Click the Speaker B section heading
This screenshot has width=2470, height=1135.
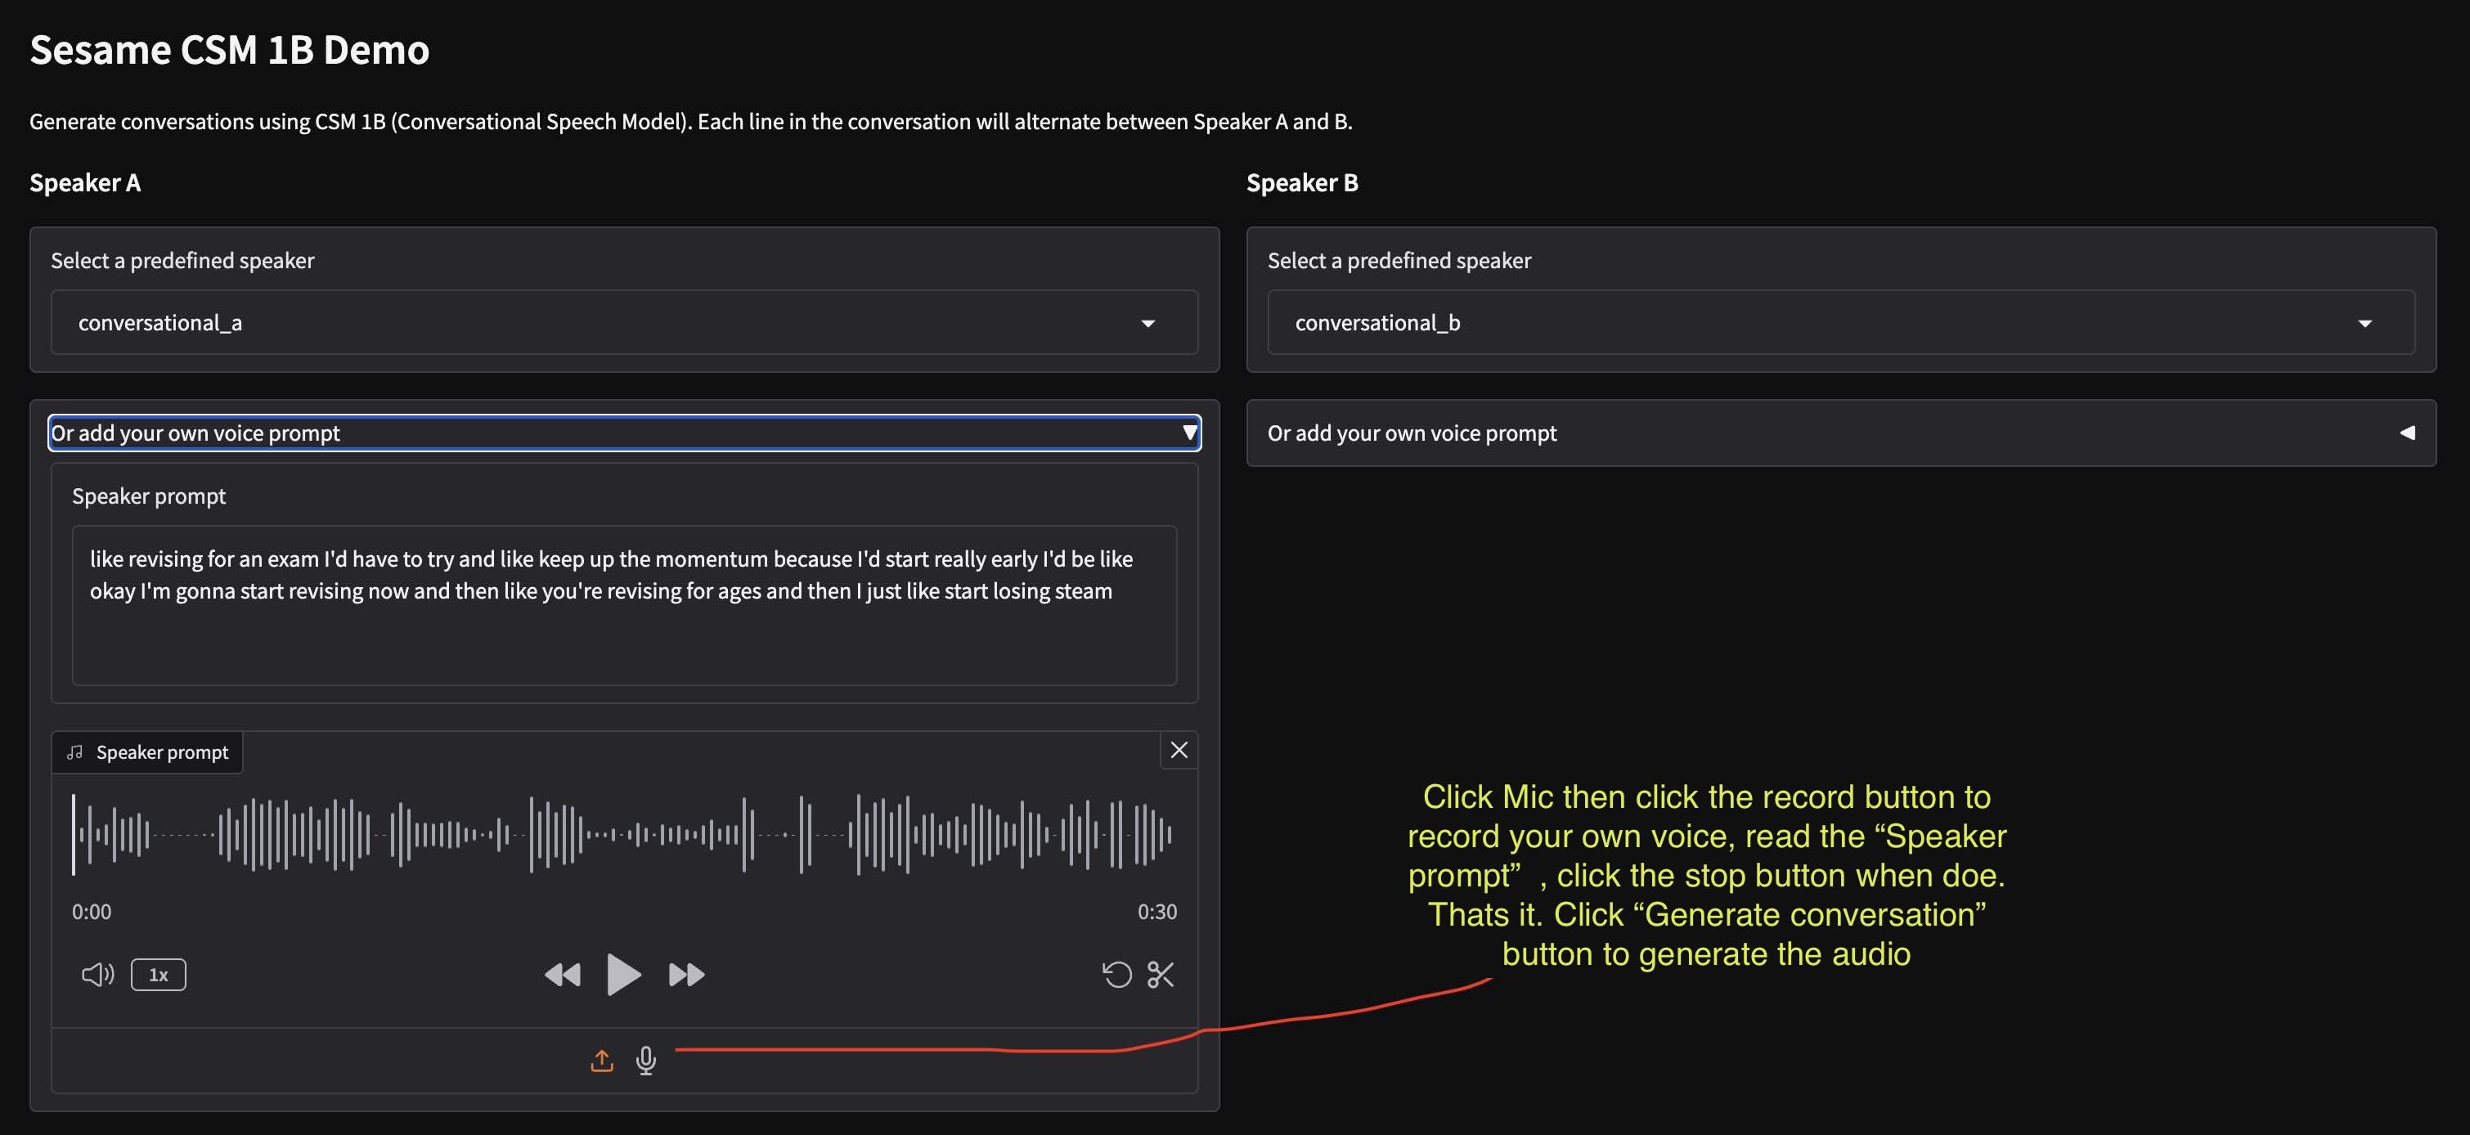(x=1302, y=182)
